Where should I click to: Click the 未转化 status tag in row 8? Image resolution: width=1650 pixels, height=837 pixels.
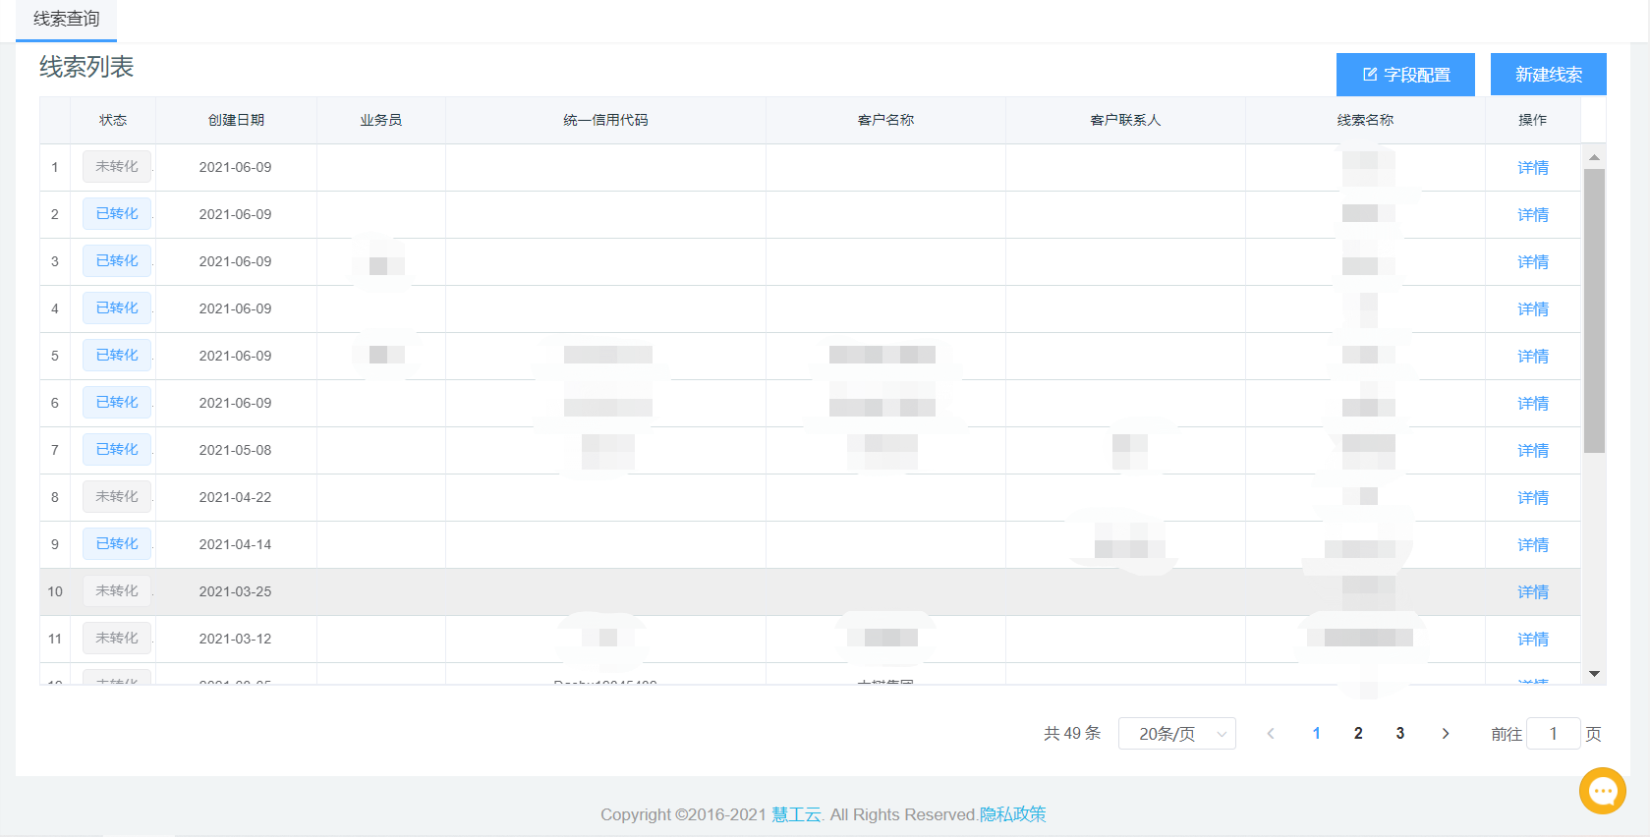coord(117,497)
